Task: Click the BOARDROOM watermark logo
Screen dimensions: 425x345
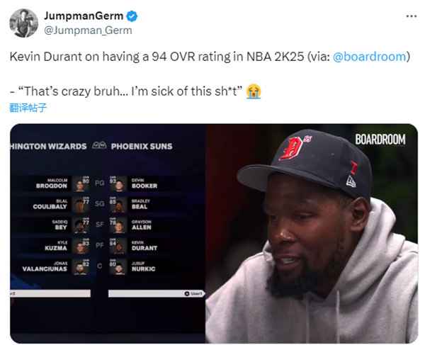Action: pos(380,140)
